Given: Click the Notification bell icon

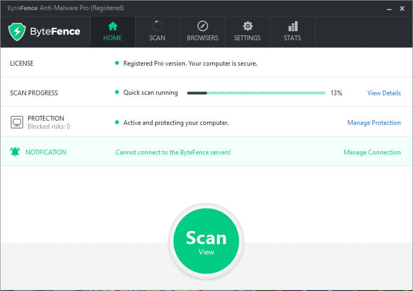Looking at the screenshot, I should click(15, 151).
